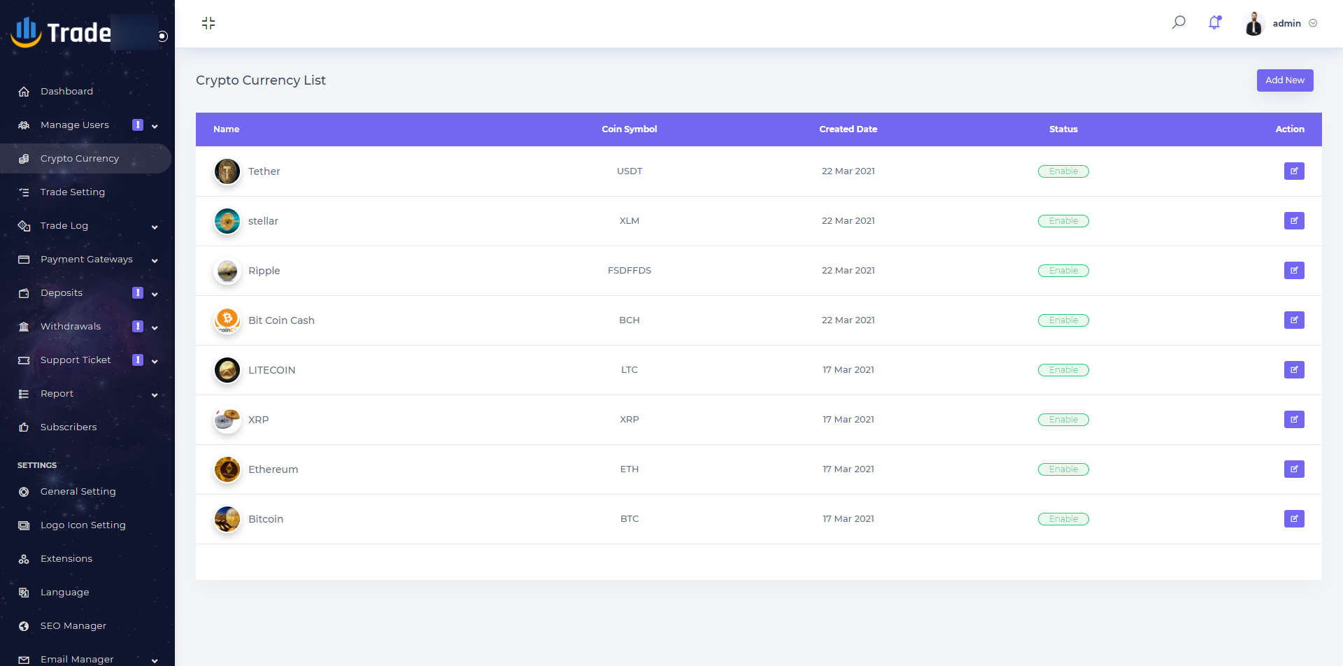Viewport: 1343px width, 666px height.
Task: Expand the Deposits submenu chevron
Action: (155, 294)
